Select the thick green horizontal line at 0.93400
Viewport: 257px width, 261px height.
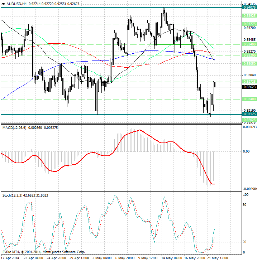pos(175,45)
